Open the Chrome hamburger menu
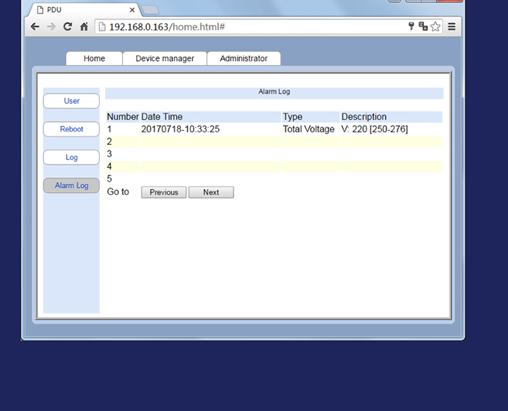The height and width of the screenshot is (411, 508). pyautogui.click(x=452, y=26)
